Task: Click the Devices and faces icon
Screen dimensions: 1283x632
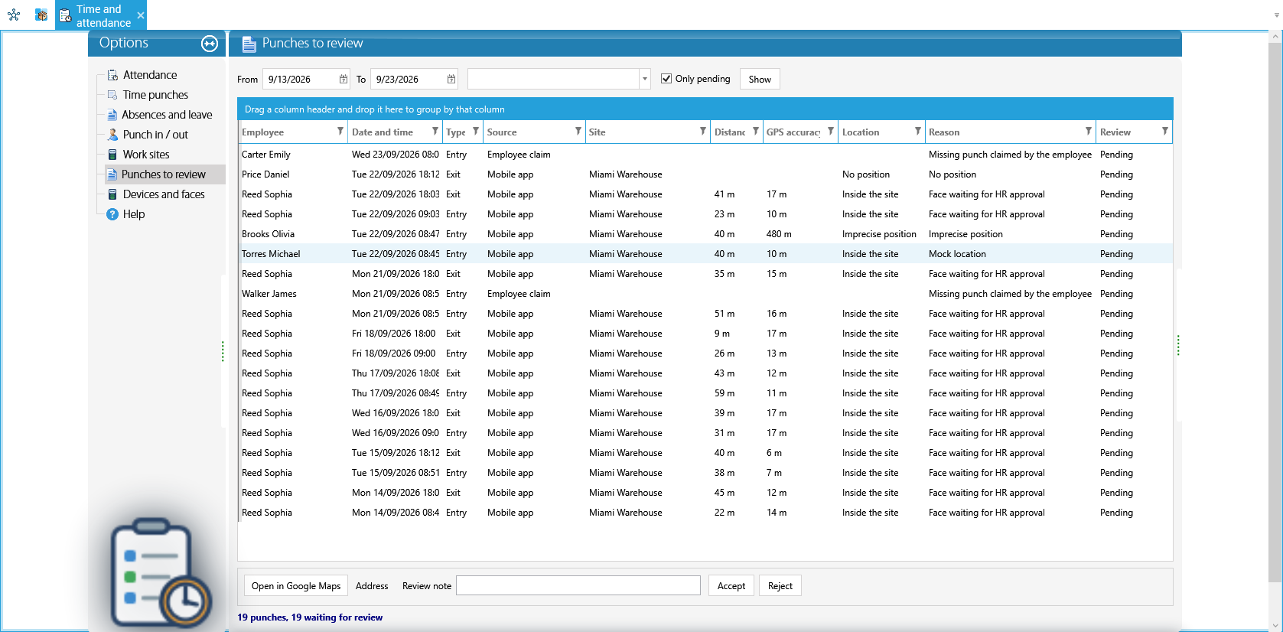Action: 112,194
